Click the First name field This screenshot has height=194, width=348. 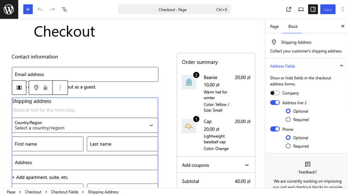click(x=48, y=144)
